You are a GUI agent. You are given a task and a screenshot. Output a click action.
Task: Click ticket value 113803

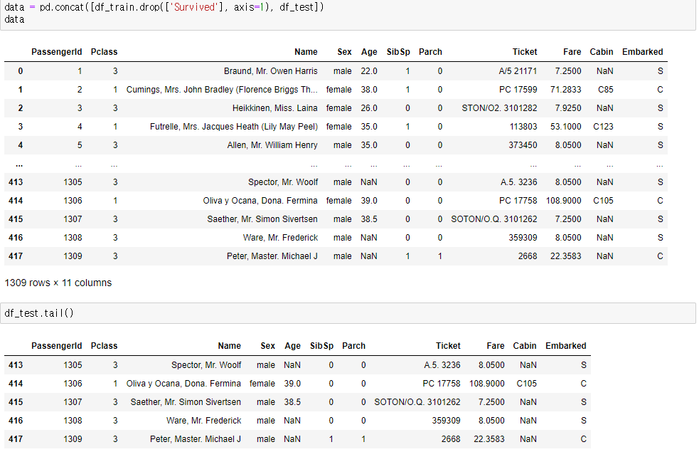tap(523, 127)
